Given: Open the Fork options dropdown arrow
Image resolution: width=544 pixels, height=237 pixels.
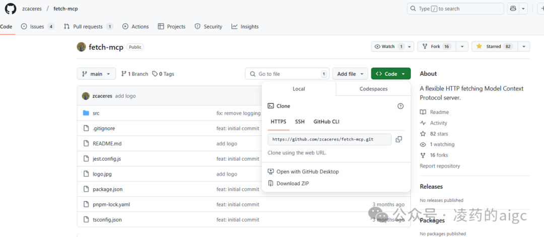Looking at the screenshot, I should 462,47.
